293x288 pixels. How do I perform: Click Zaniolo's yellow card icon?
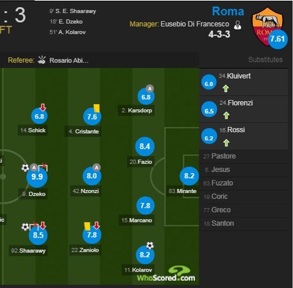click(x=87, y=226)
